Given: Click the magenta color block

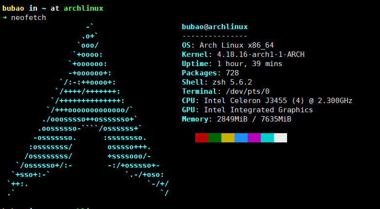Looking at the screenshot, I should pyautogui.click(x=254, y=138).
